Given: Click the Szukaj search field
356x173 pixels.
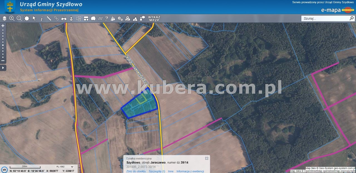Looking at the screenshot, I should (325, 19).
